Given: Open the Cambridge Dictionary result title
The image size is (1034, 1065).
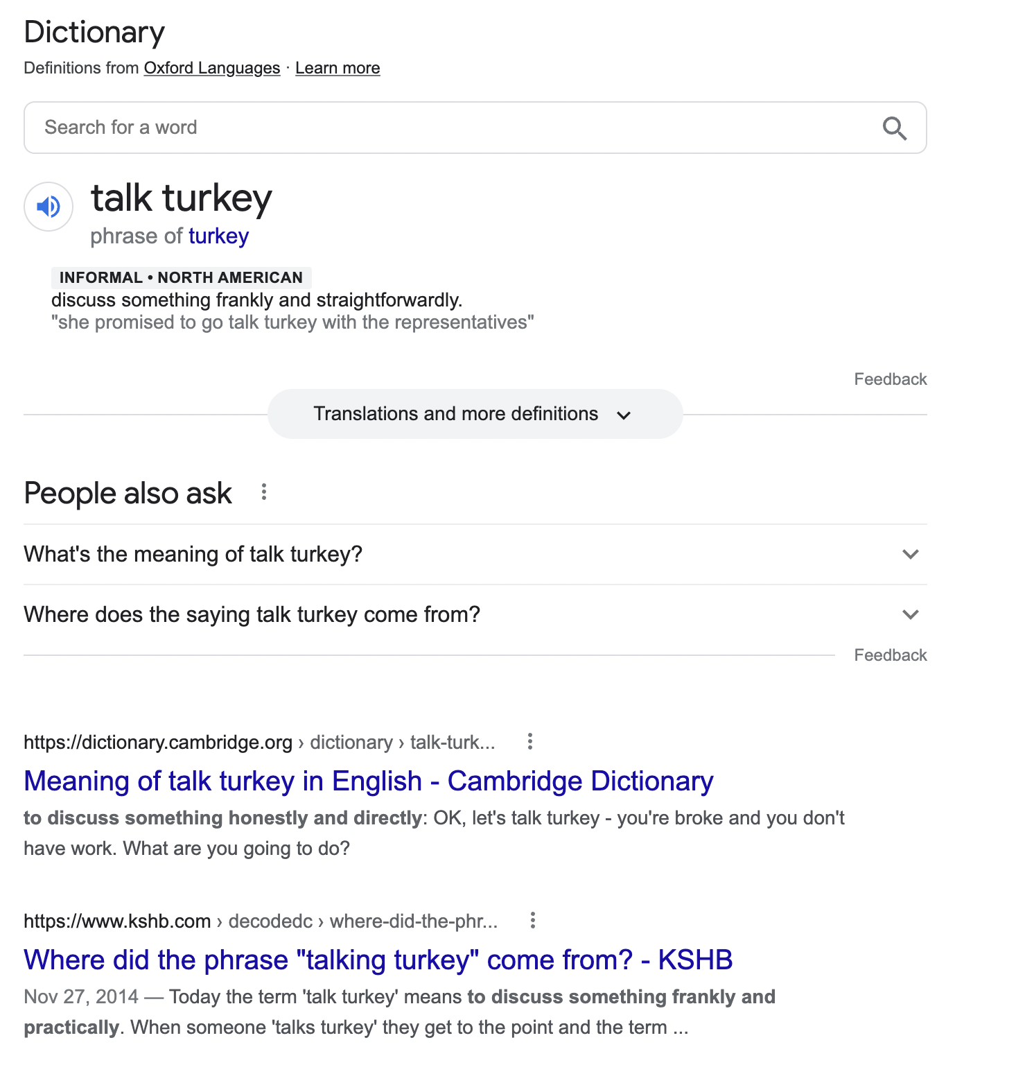Looking at the screenshot, I should pos(368,781).
